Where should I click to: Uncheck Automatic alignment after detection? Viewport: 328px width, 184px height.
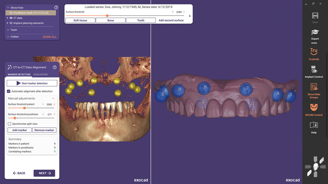pyautogui.click(x=8, y=91)
